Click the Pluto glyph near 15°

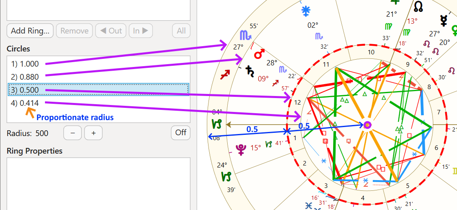click(242, 149)
